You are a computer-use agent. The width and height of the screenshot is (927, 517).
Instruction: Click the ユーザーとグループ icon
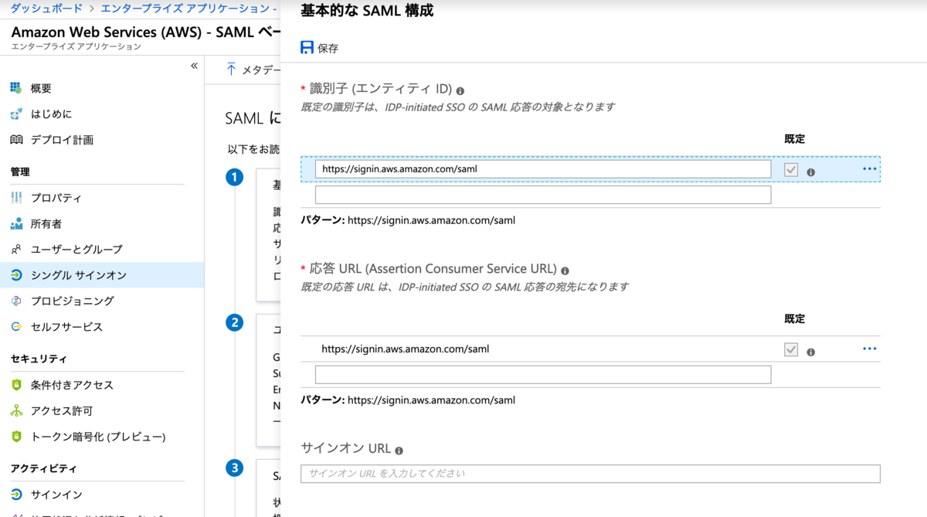tap(16, 250)
